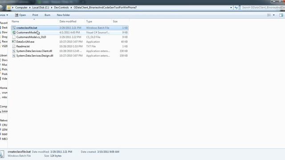
Task: Open Dropbox in the Favorites sidebar
Action: click(4, 37)
